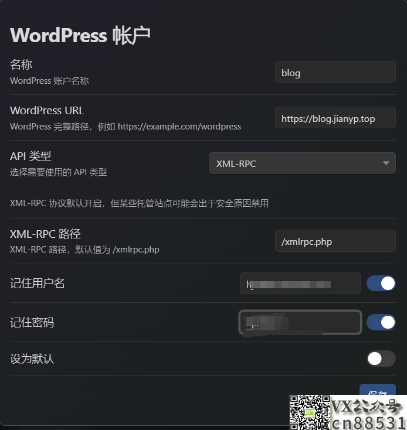Click the 记住密码 label
This screenshot has height=430, width=407.
(x=32, y=322)
